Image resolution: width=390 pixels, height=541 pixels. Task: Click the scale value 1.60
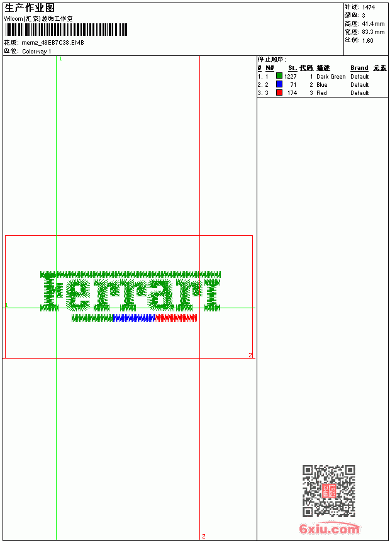pyautogui.click(x=367, y=40)
